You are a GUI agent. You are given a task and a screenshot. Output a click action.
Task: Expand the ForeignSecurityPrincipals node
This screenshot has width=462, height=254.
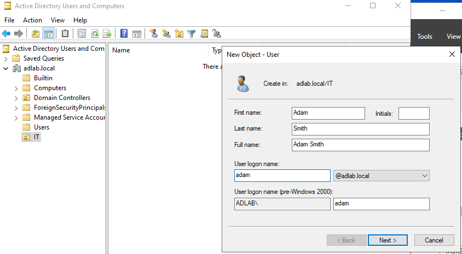tap(16, 108)
